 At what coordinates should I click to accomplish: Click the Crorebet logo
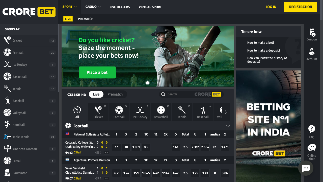29,12
